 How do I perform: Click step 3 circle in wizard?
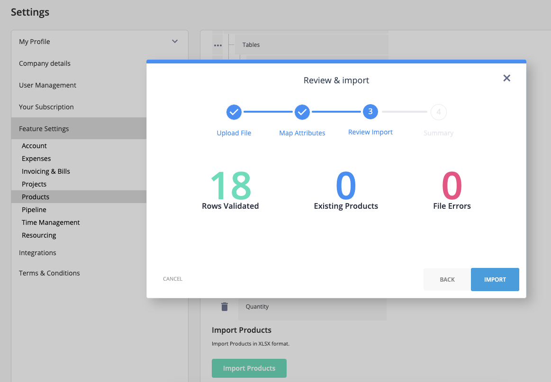pyautogui.click(x=370, y=112)
